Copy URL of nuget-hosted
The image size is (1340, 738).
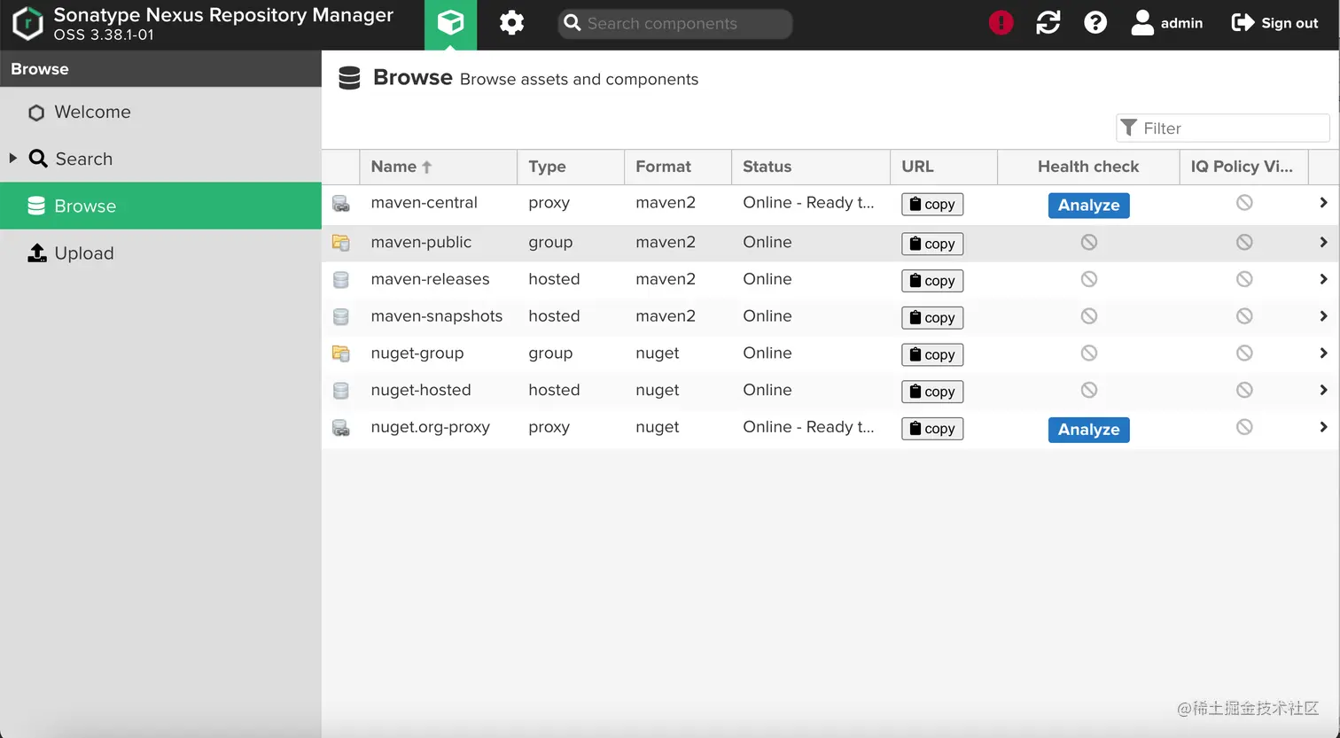932,392
